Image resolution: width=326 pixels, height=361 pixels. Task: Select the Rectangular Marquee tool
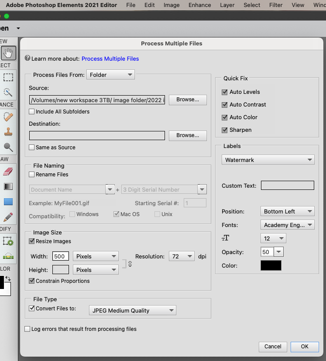click(8, 77)
